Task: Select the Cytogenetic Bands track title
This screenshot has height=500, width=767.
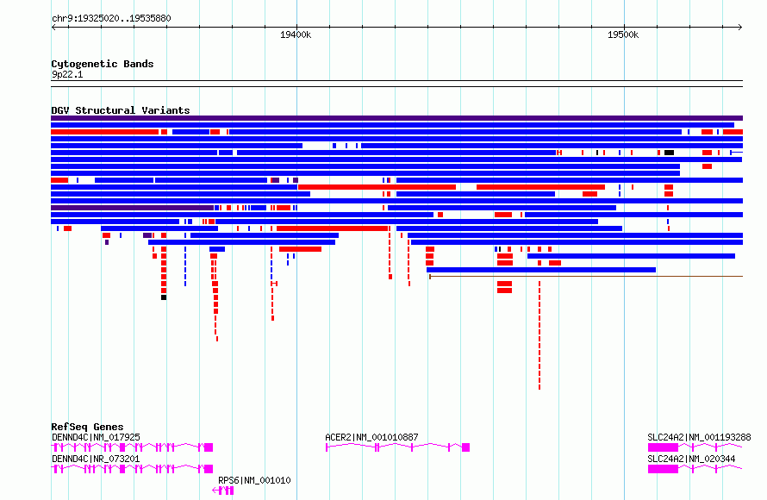Action: 103,64
